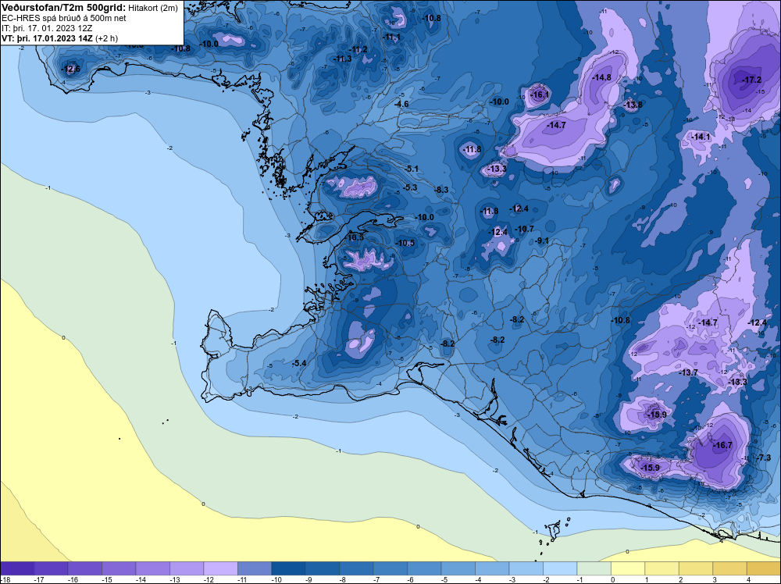Click the -16.7 temperature label
781x584 pixels.
coord(722,445)
